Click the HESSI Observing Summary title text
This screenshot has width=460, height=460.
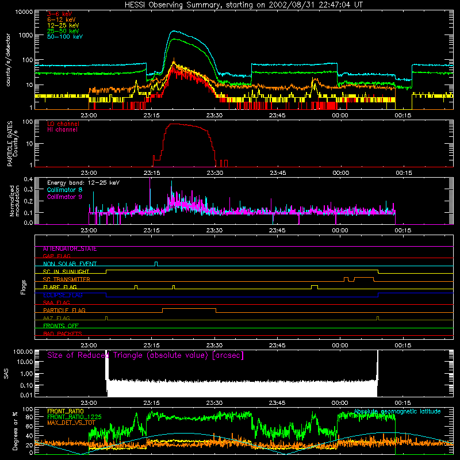click(243, 5)
